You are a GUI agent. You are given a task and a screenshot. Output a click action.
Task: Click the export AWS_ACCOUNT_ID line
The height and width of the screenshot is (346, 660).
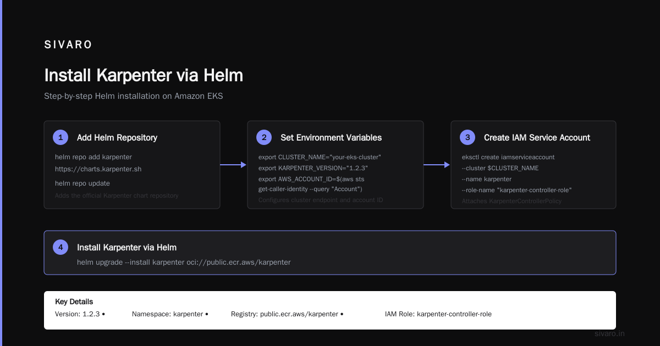[x=311, y=179]
